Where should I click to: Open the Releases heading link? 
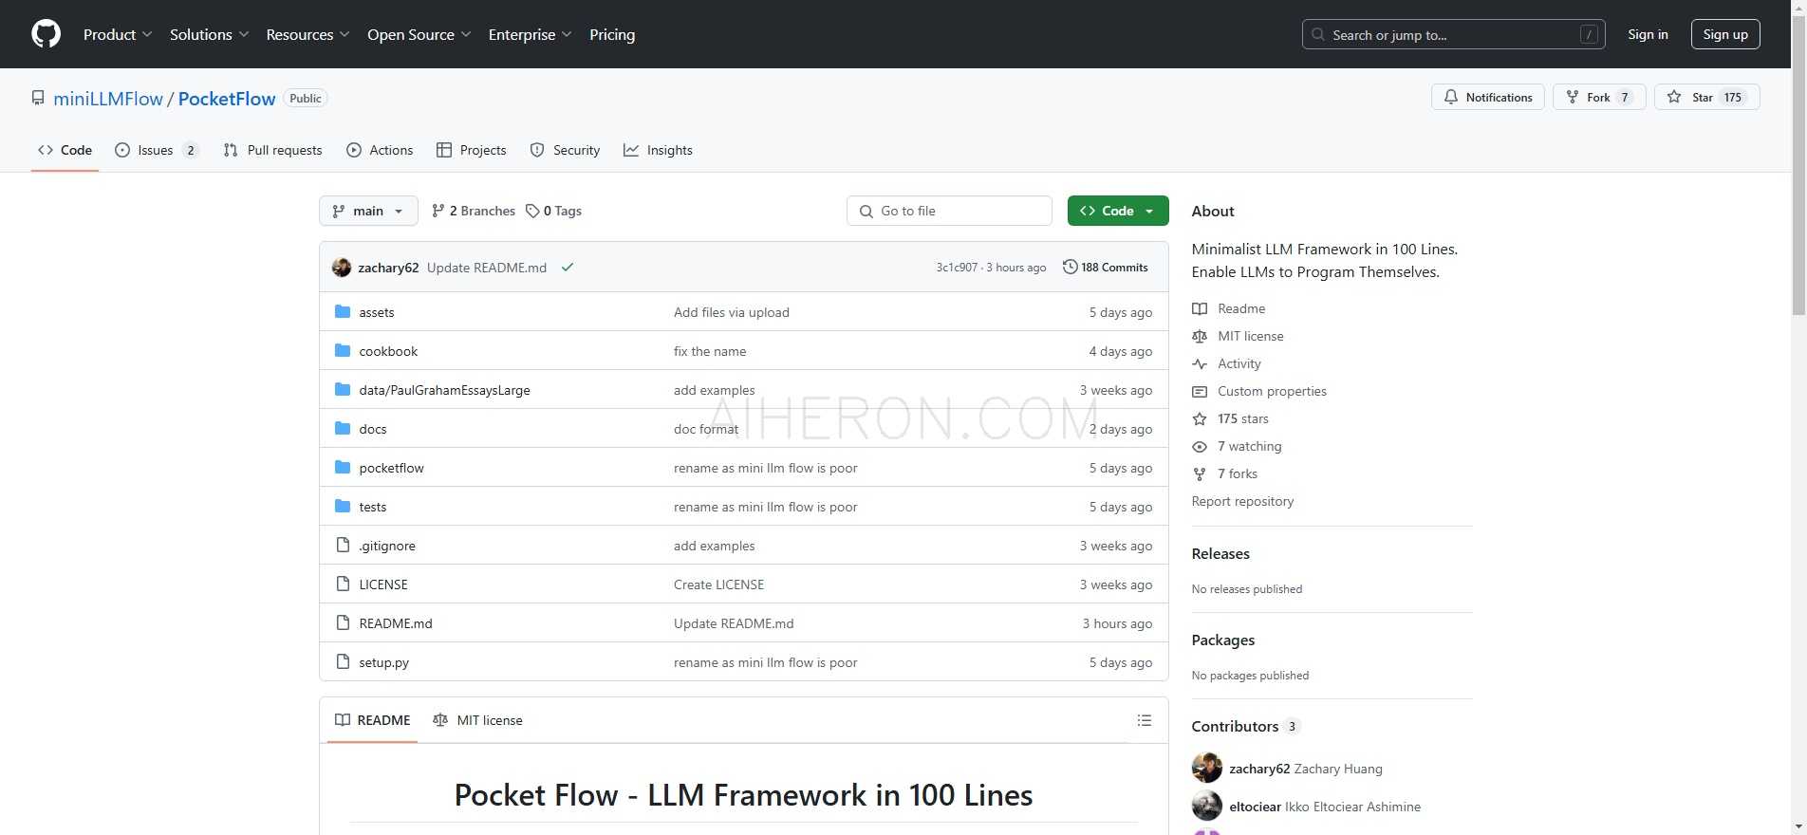pos(1220,553)
